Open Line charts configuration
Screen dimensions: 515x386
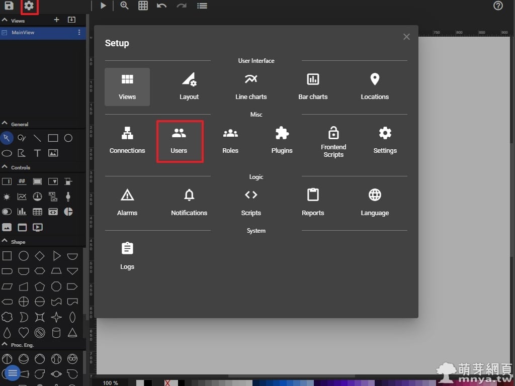[x=251, y=87]
